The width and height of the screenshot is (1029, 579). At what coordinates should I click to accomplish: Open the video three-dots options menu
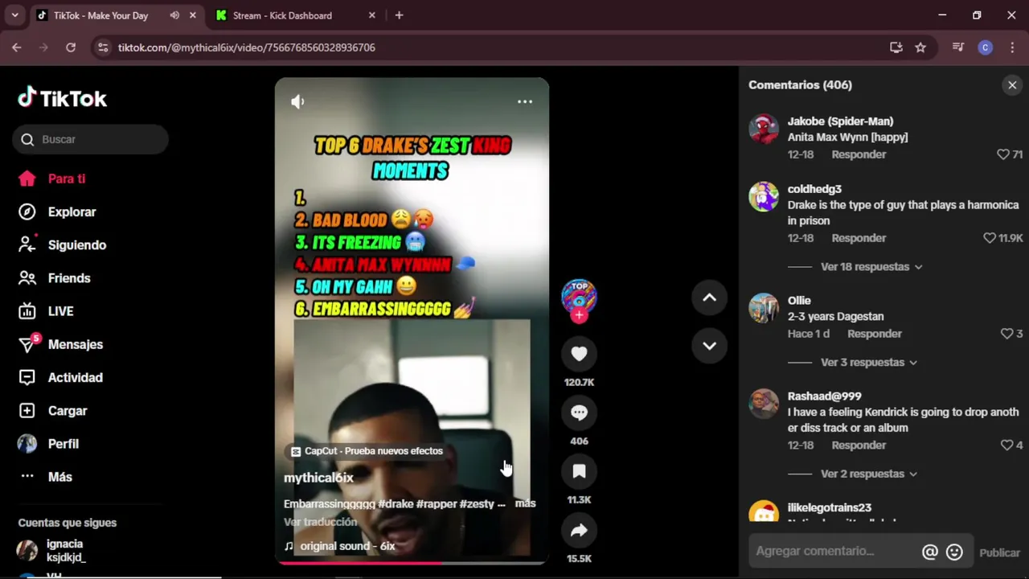point(525,101)
